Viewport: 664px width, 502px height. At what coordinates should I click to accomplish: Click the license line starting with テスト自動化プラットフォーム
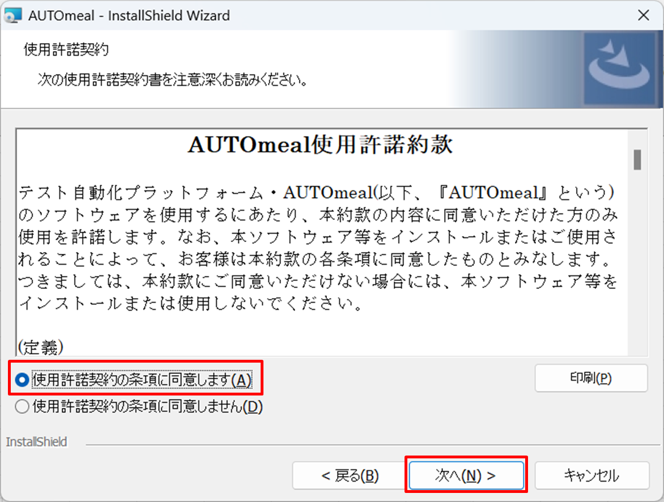[317, 193]
